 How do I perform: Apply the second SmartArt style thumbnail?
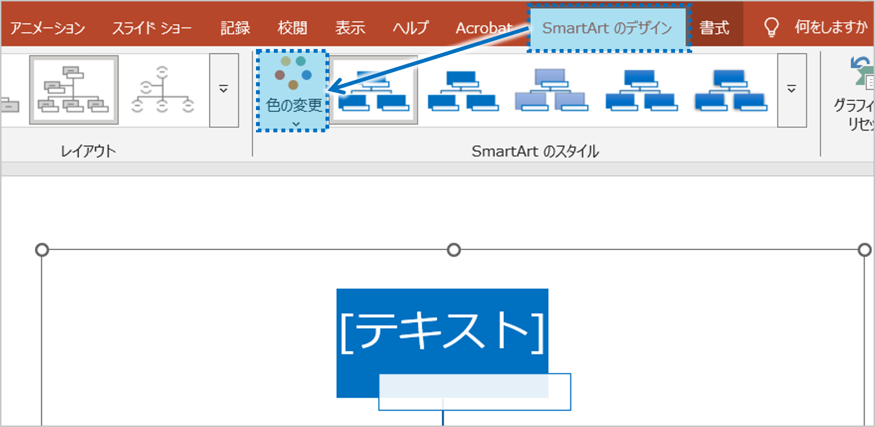click(462, 90)
